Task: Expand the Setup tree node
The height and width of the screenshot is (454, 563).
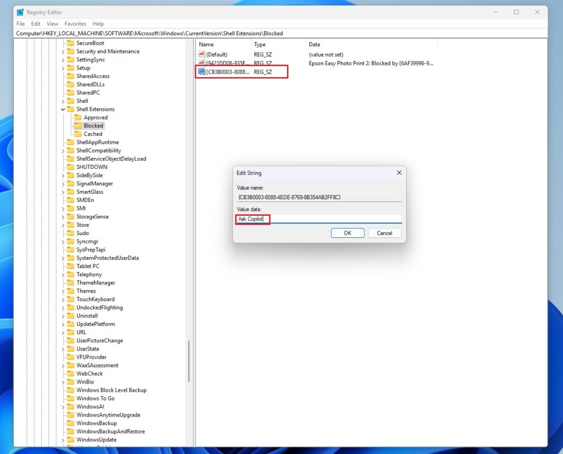Action: pyautogui.click(x=62, y=68)
